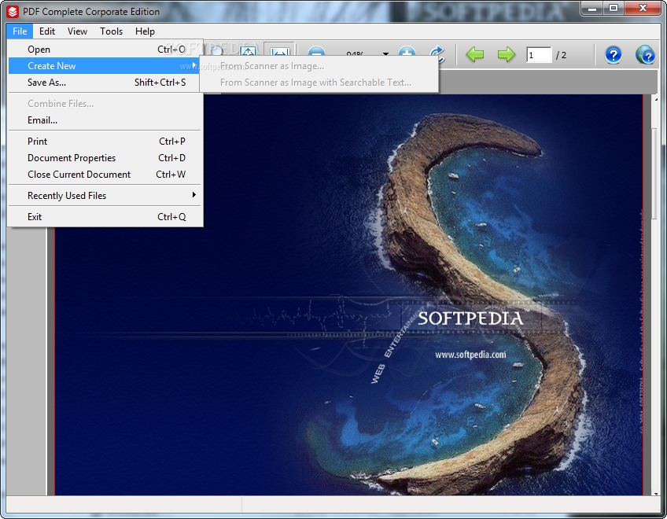The image size is (667, 519).
Task: Open the online help globe icon
Action: click(x=645, y=55)
